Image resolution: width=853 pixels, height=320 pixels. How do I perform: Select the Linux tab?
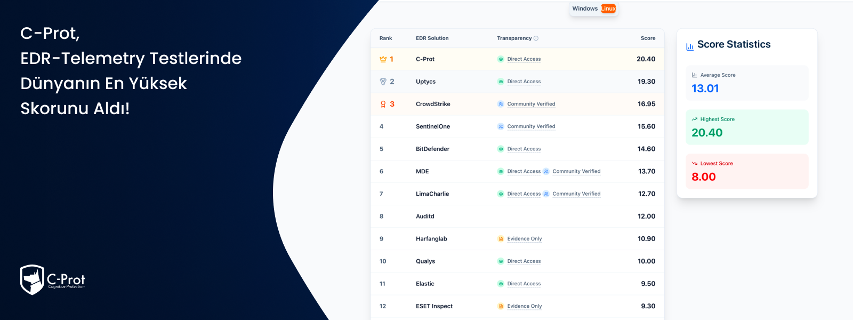pos(608,9)
